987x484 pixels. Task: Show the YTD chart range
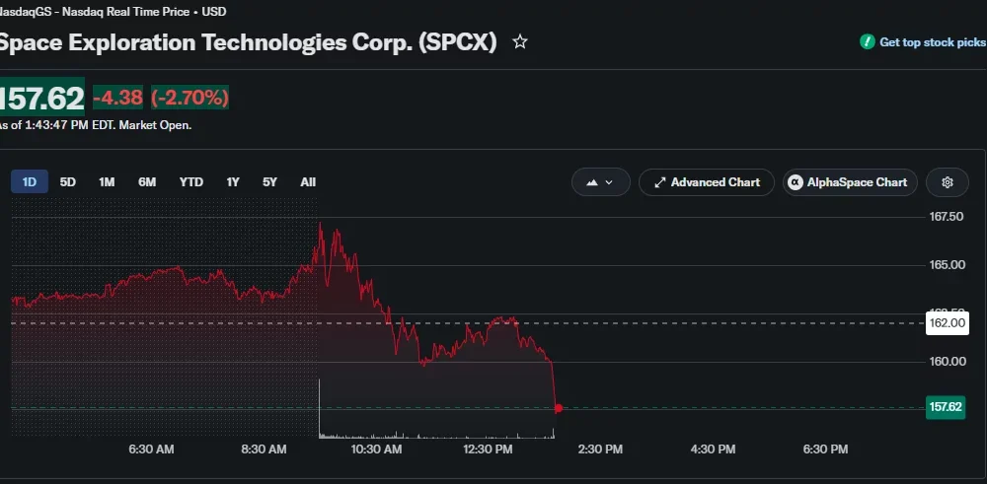[190, 182]
